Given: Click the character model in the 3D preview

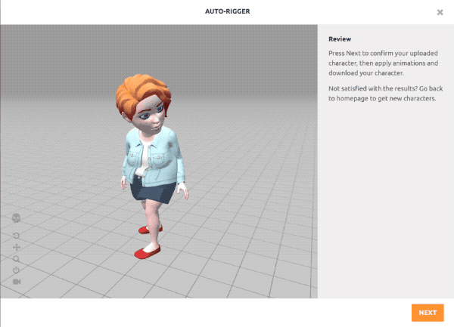Looking at the screenshot, I should tap(151, 166).
